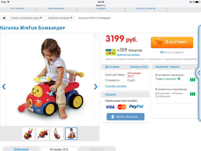Expand the side panel arrow tab

198,73
